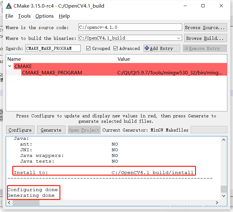The width and height of the screenshot is (233, 212).
Task: Click the Browse Source button
Action: click(205, 28)
